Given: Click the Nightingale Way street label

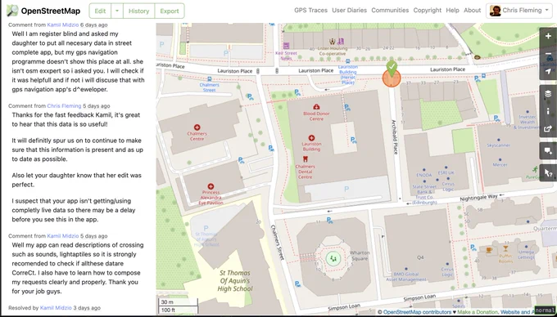Looking at the screenshot, I should (x=479, y=198).
